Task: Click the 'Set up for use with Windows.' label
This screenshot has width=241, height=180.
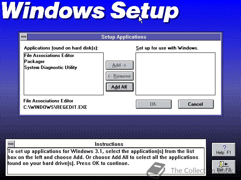Action: pos(167,48)
